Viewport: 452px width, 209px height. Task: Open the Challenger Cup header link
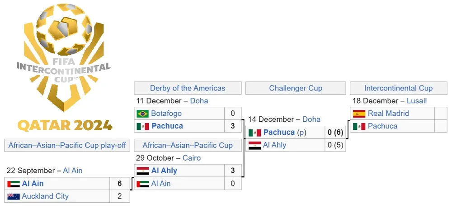tap(296, 88)
